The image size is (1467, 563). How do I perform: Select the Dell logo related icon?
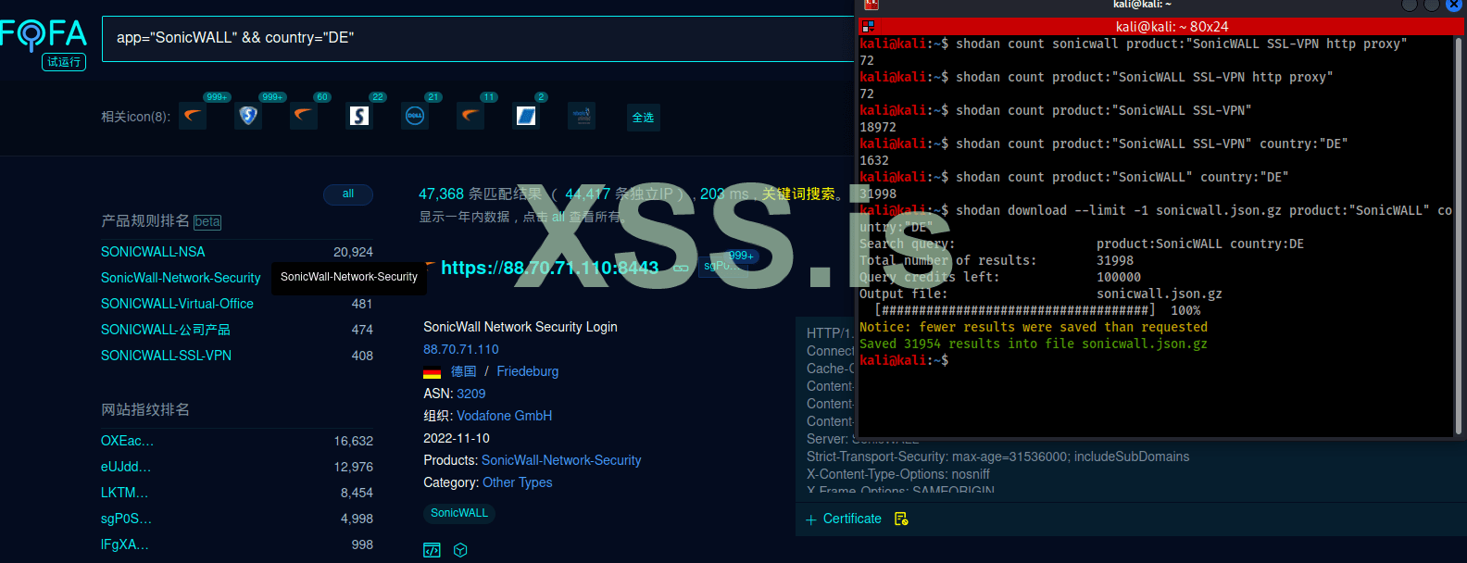click(x=415, y=116)
